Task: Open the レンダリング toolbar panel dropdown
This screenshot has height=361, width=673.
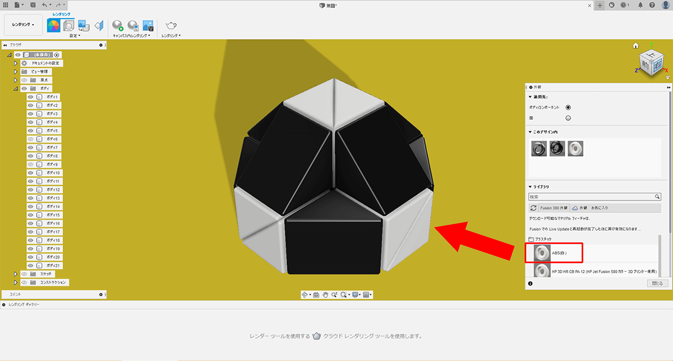Action: (171, 36)
